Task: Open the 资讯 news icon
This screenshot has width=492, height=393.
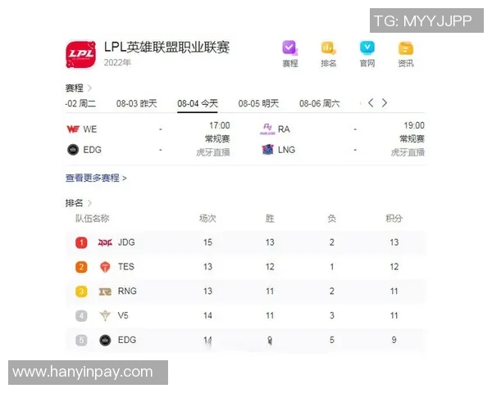Action: click(406, 48)
